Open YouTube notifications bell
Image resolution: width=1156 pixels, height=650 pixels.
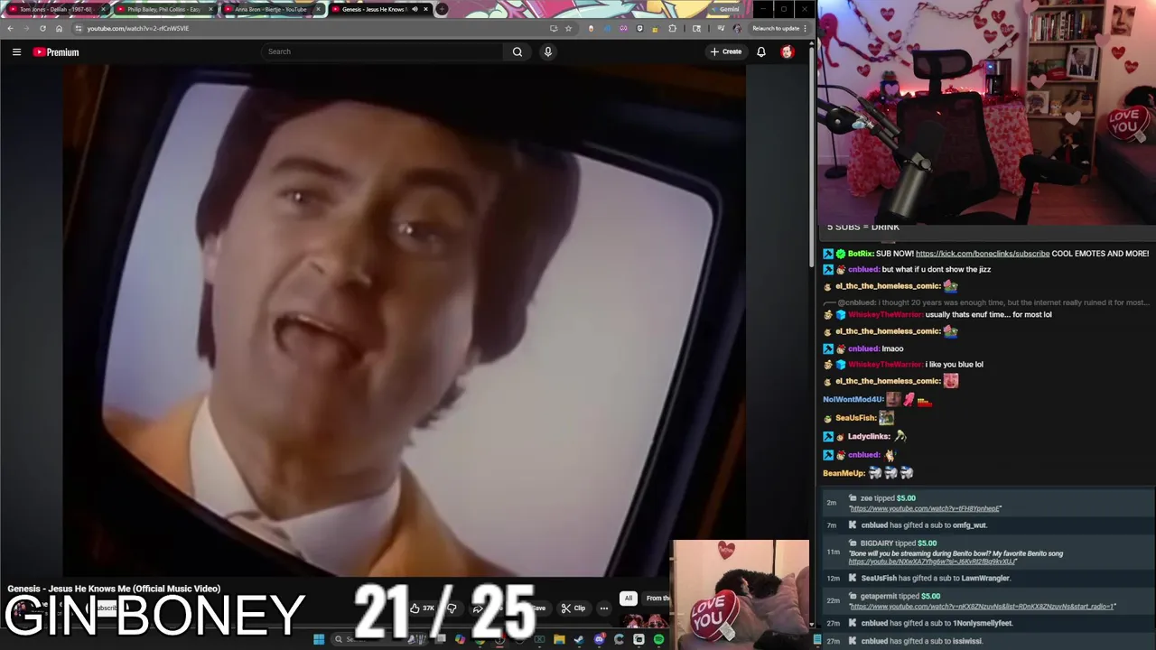tap(761, 52)
